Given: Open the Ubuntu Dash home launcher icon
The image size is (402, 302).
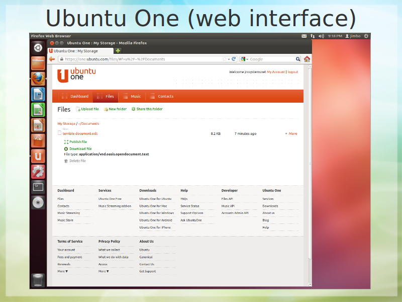Looking at the screenshot, I should point(38,48).
